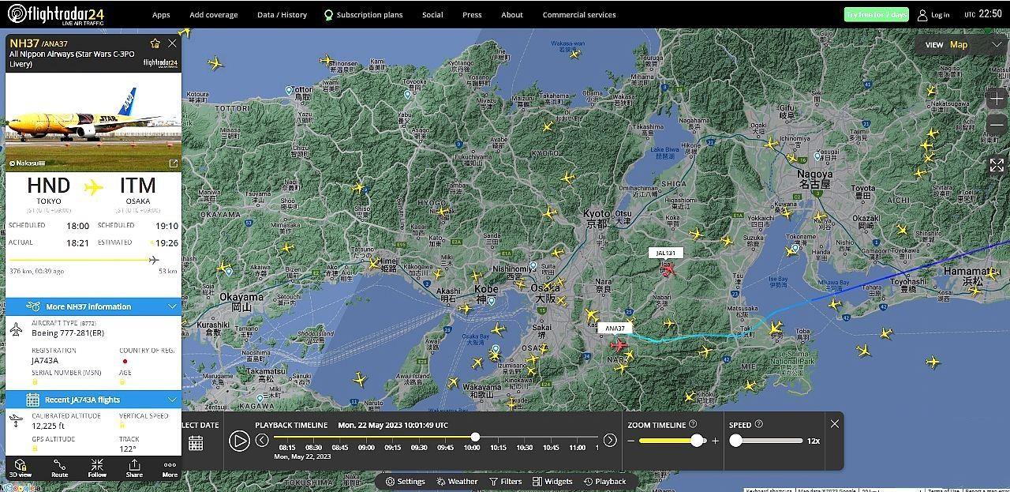Image resolution: width=1010 pixels, height=492 pixels.
Task: Jump to 09:00 on playback timeline
Action: [366, 448]
